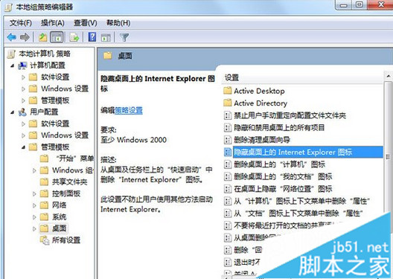The width and height of the screenshot is (393, 279).
Task: Click the blue Help question mark icon
Action: (x=92, y=37)
